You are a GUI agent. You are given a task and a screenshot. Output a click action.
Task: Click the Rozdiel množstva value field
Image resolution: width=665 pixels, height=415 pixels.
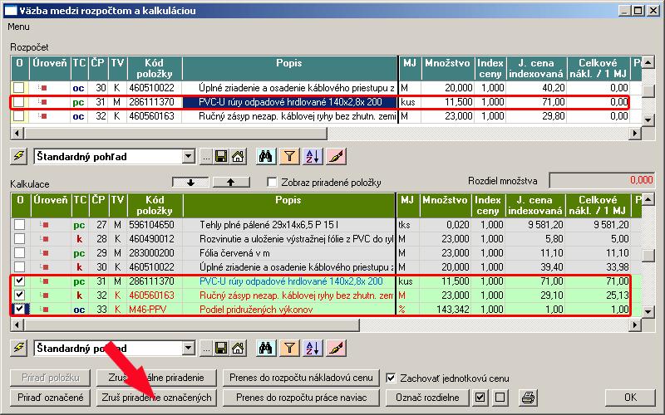click(602, 180)
